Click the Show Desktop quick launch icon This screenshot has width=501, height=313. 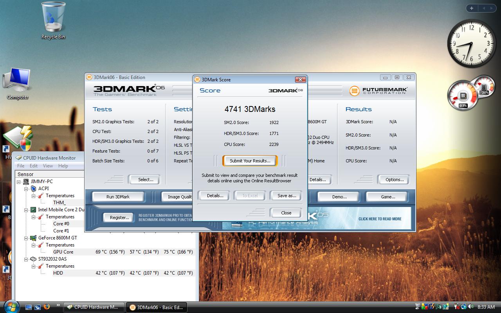[x=29, y=307]
